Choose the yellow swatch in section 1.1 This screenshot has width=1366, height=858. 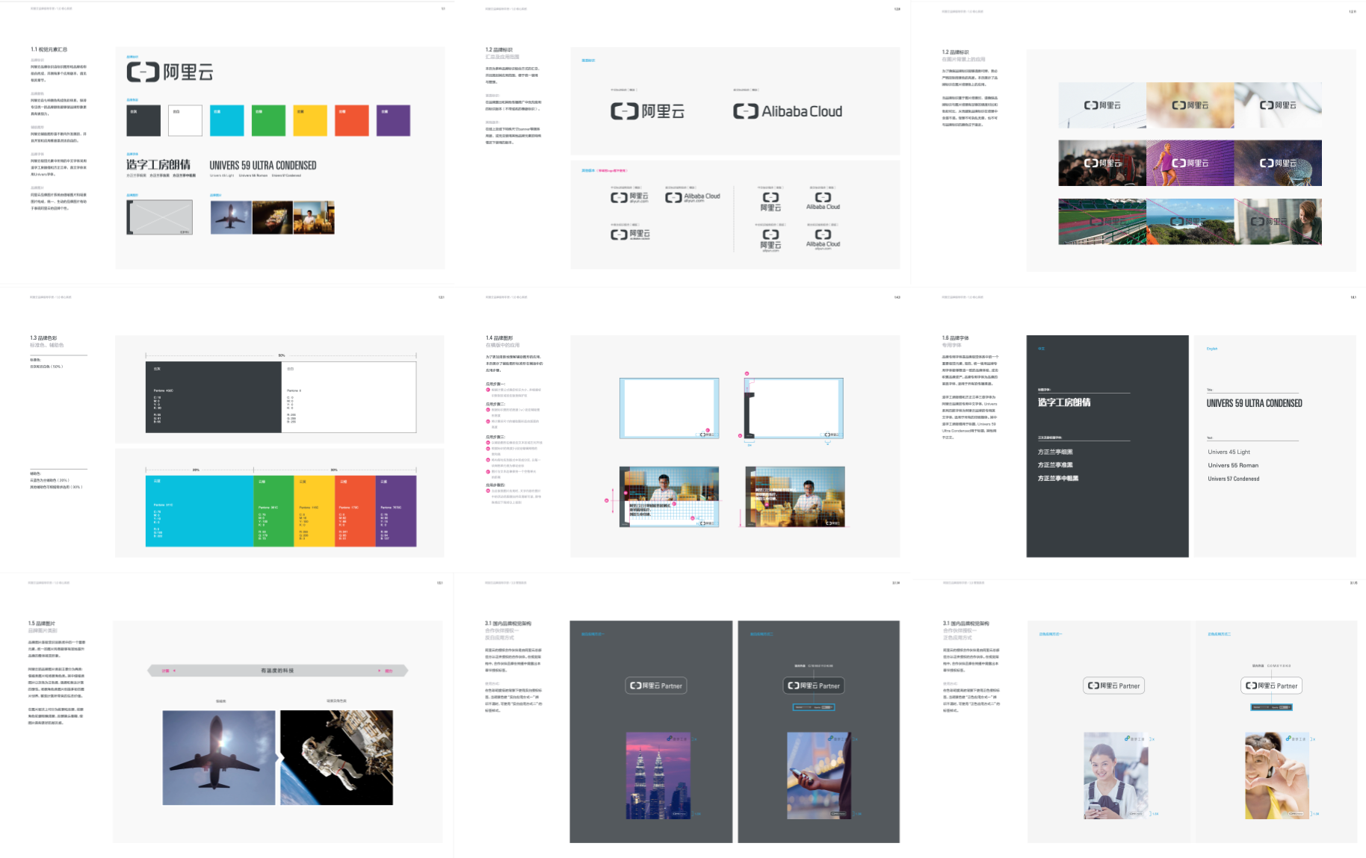point(310,120)
